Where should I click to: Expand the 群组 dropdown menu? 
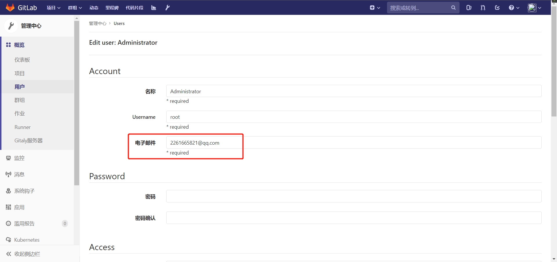pos(75,8)
